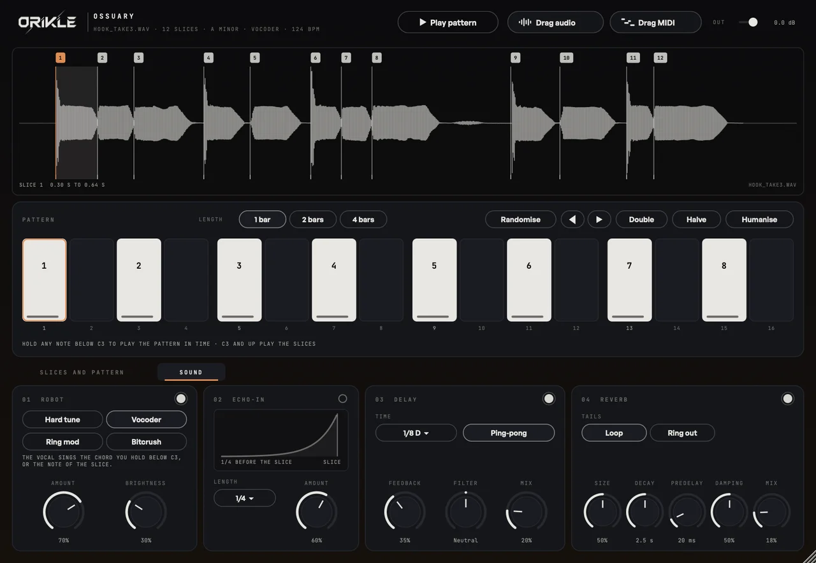This screenshot has width=816, height=563.
Task: Select slice marker 11 on waveform
Action: pos(633,58)
